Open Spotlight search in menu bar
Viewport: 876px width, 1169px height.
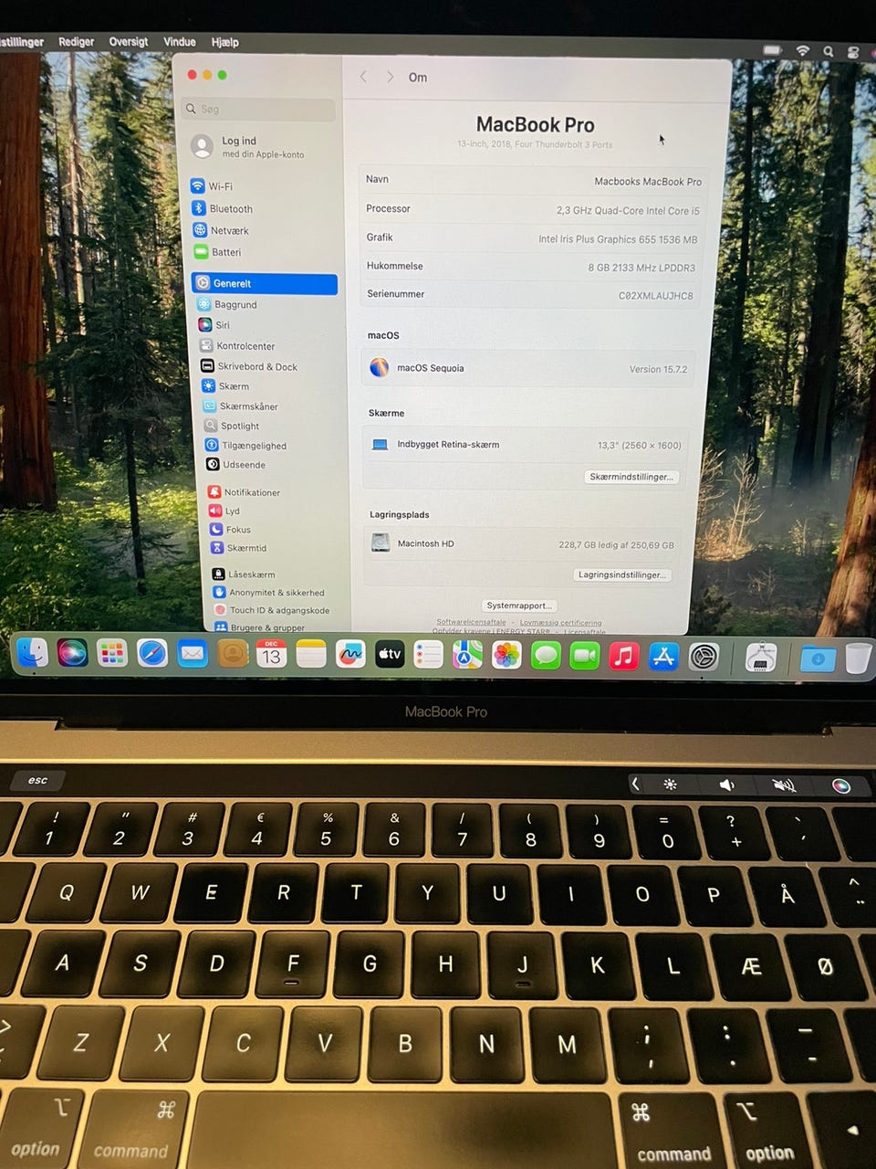pyautogui.click(x=829, y=52)
